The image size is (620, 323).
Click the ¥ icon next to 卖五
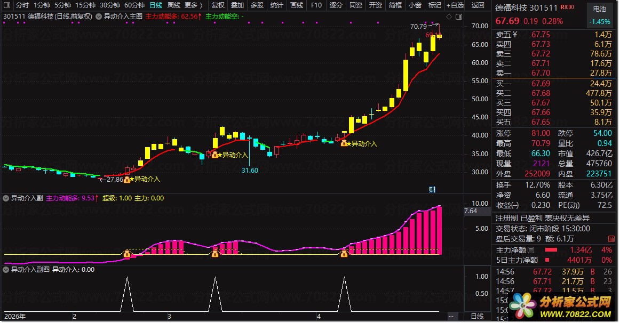point(514,35)
